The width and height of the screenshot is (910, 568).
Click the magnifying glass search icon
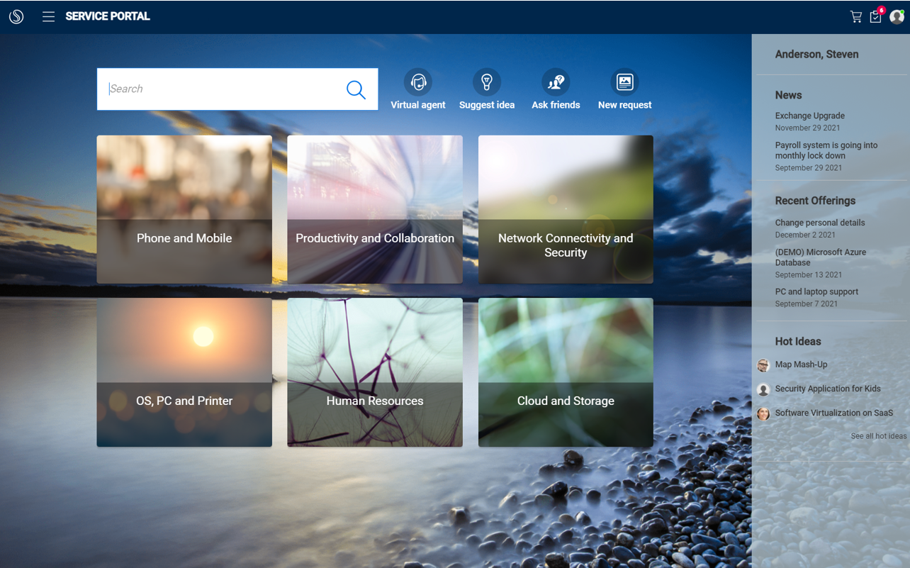click(355, 89)
